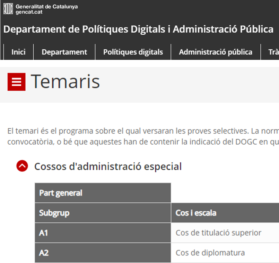This screenshot has height=263, width=279.
Task: Go to the Inici menu item
Action: pyautogui.click(x=18, y=52)
